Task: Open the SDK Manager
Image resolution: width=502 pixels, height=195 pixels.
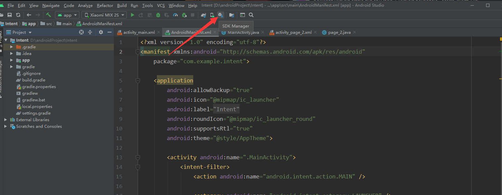Action: [x=220, y=15]
